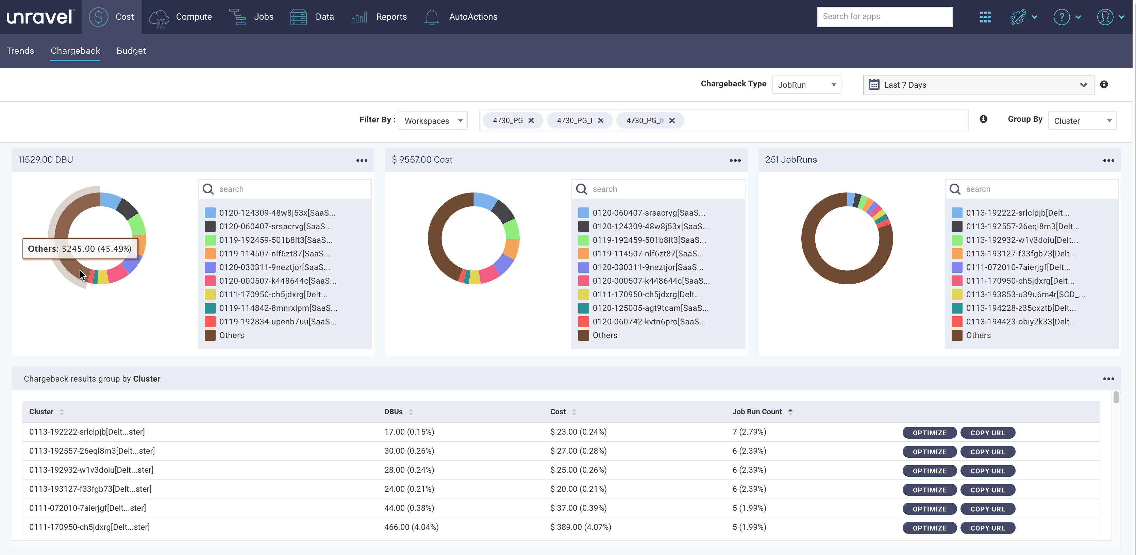The height and width of the screenshot is (555, 1136).
Task: Optimize cluster 0113-193127-f33fgb73
Action: [929, 490]
